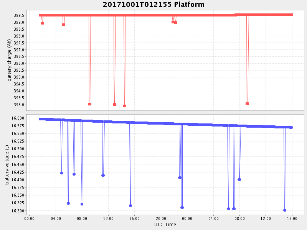The width and height of the screenshot is (307, 230).
Task: Pick the rightmost red charge dip marker
Action: (248, 103)
